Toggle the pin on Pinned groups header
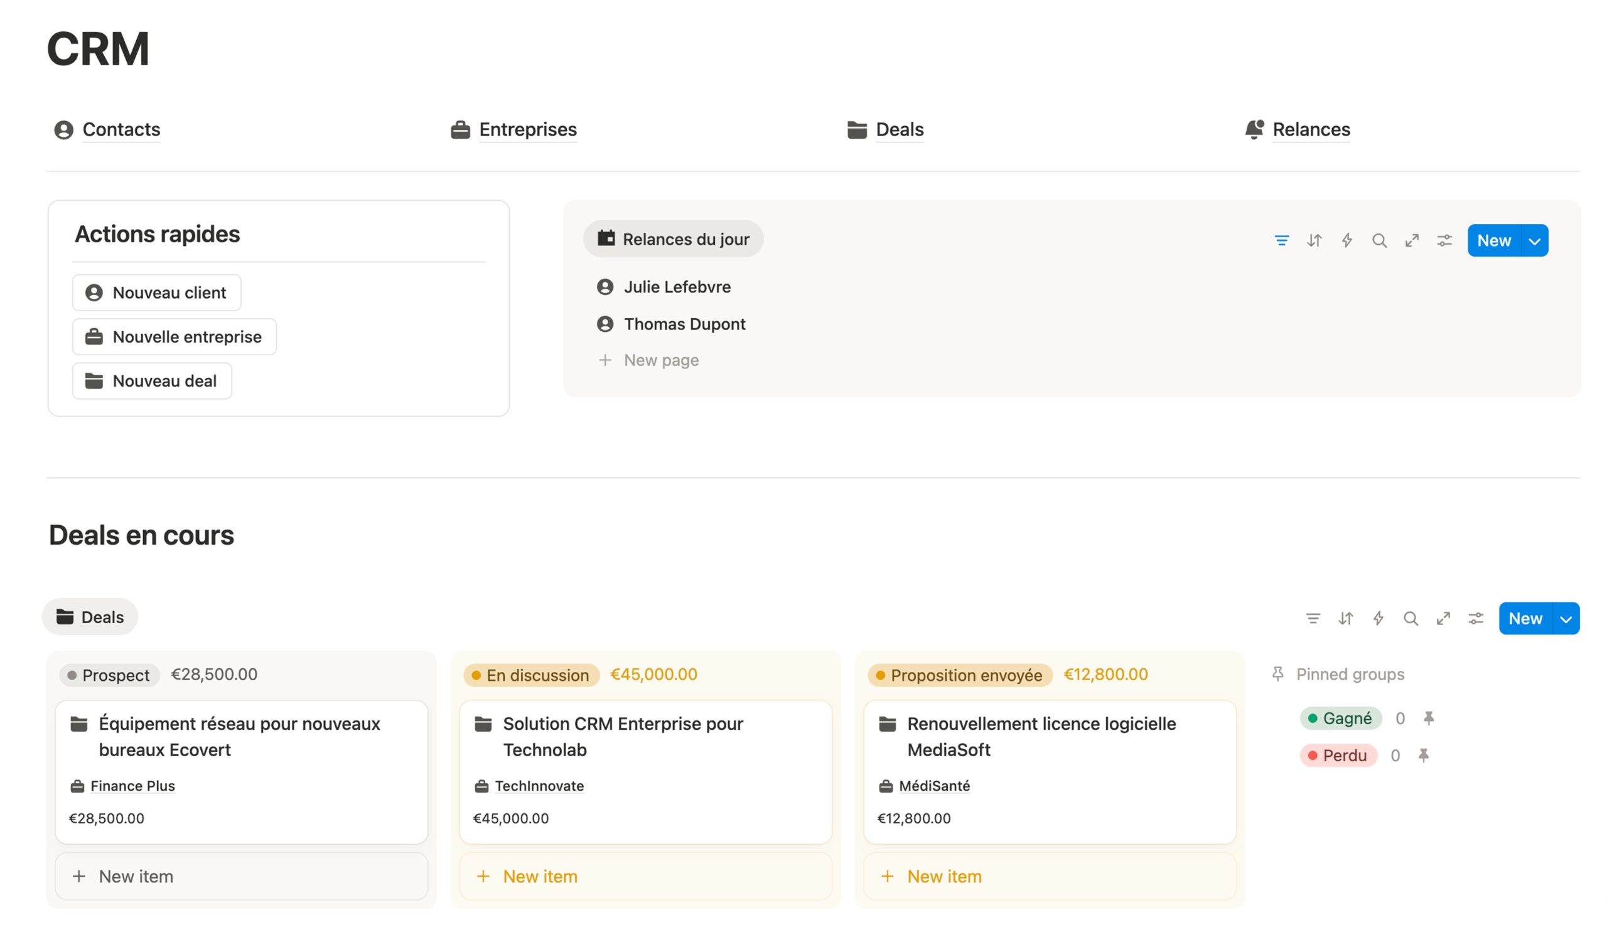Viewport: 1607px width, 935px height. (1278, 674)
